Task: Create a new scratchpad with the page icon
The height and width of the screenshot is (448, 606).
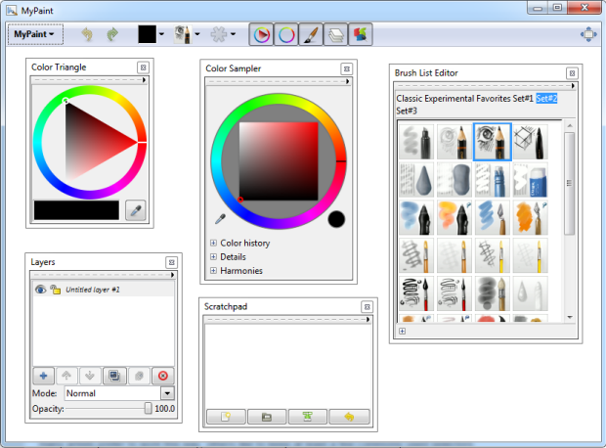Action: tap(225, 417)
